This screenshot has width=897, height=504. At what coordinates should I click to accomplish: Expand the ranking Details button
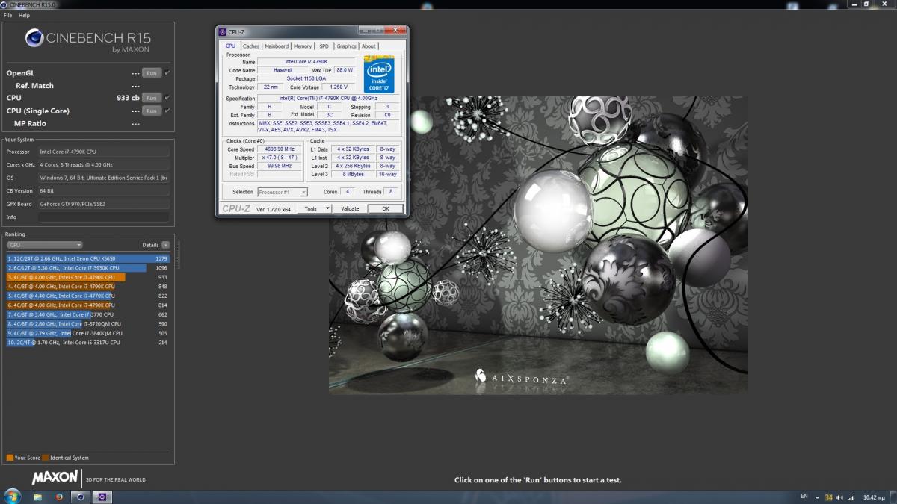pos(165,245)
